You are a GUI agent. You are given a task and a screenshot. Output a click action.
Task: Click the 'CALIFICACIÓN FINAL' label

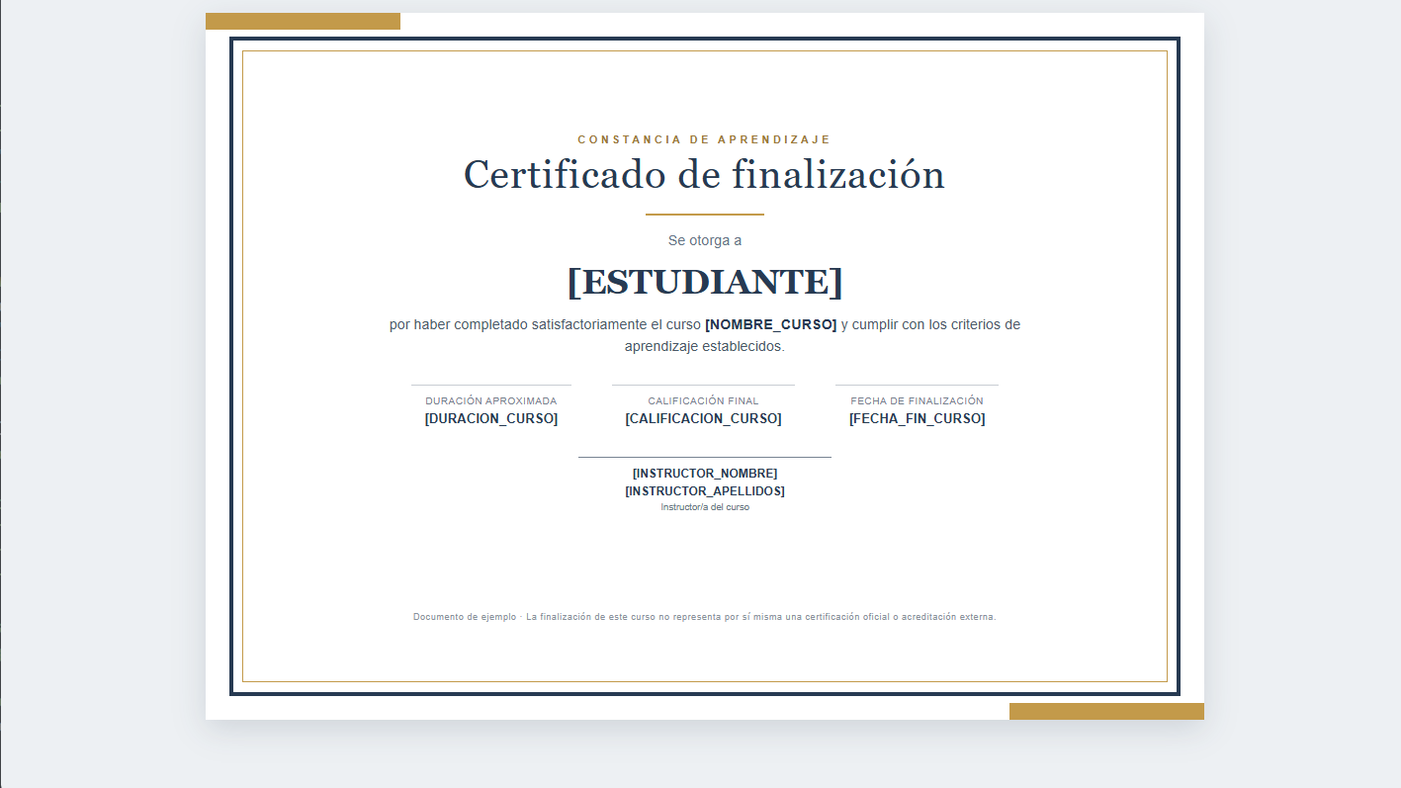[703, 401]
